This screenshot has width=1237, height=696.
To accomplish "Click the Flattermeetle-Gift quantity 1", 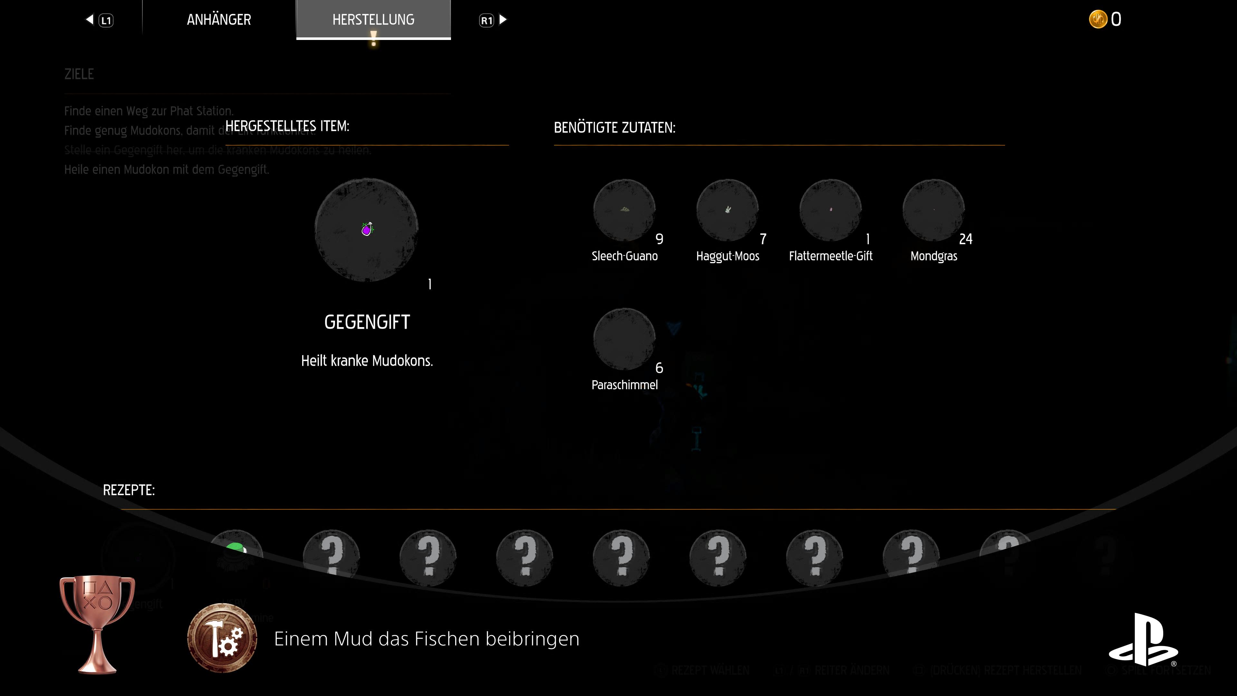I will coord(868,239).
